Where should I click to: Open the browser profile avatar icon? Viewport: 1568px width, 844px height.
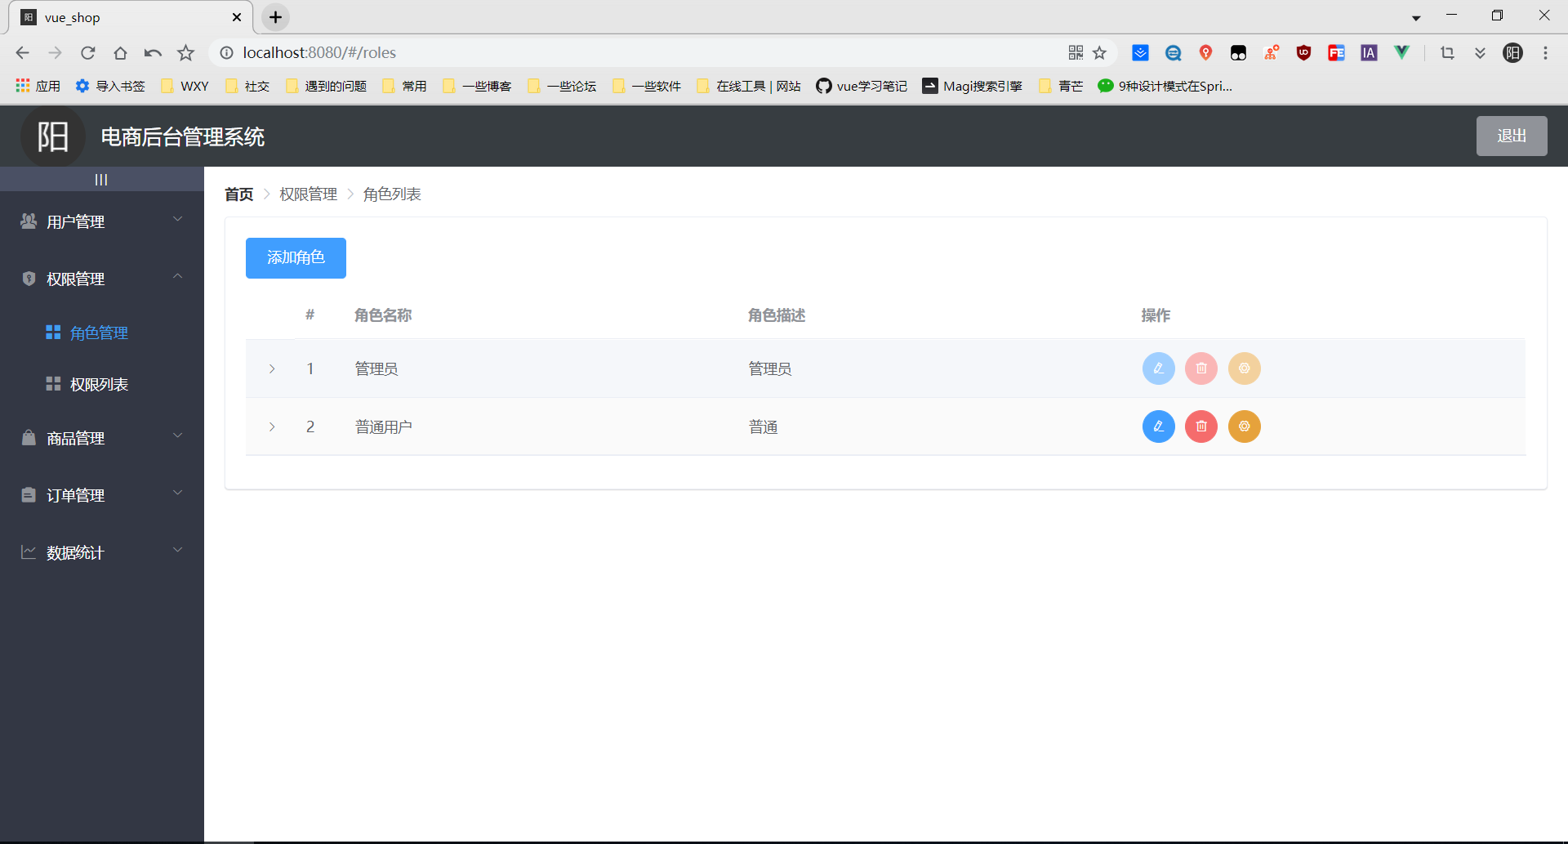(1512, 53)
